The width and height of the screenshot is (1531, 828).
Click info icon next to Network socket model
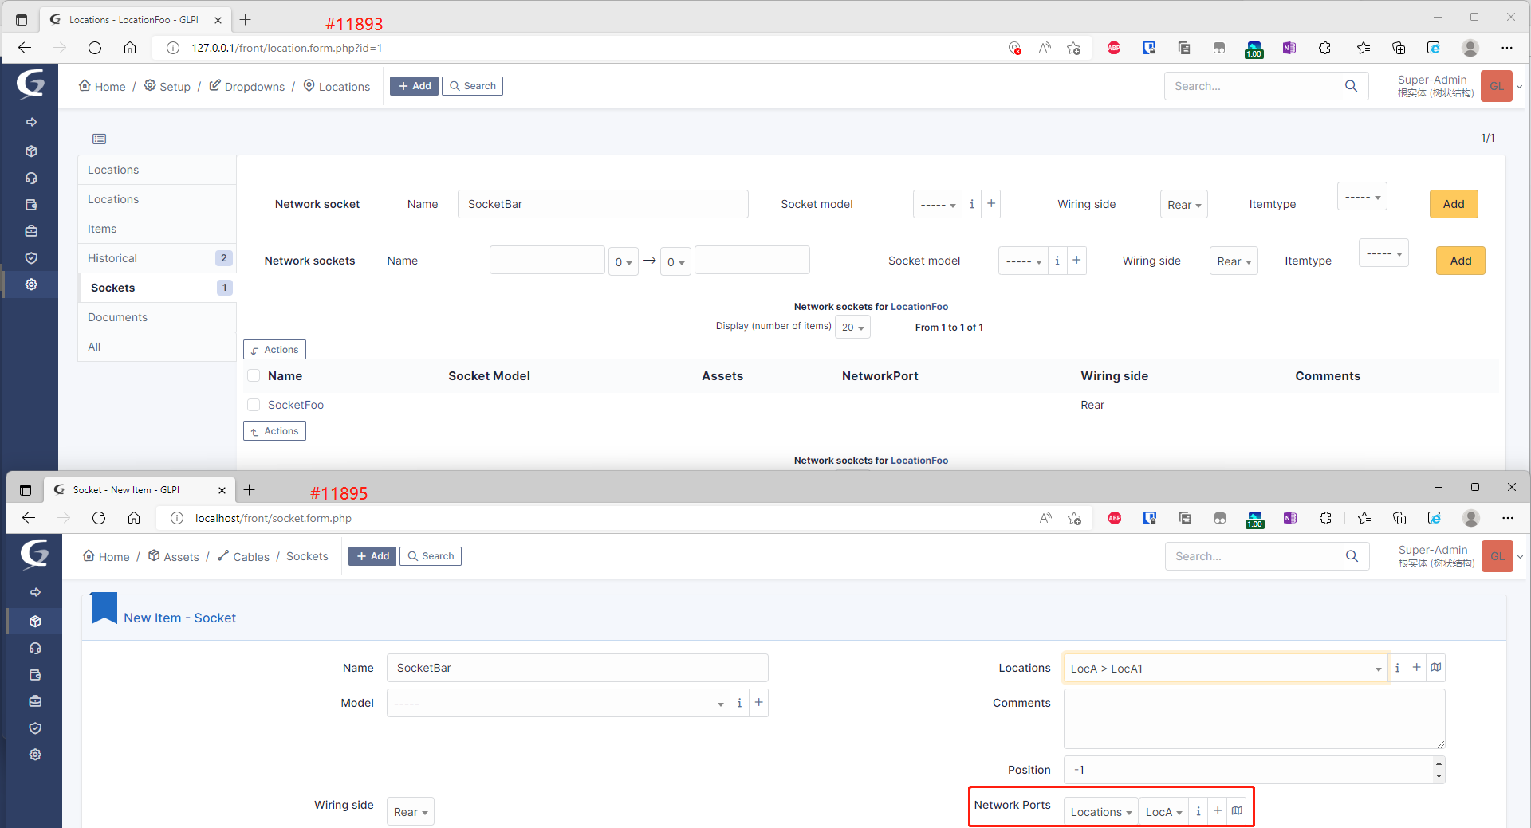coord(971,204)
